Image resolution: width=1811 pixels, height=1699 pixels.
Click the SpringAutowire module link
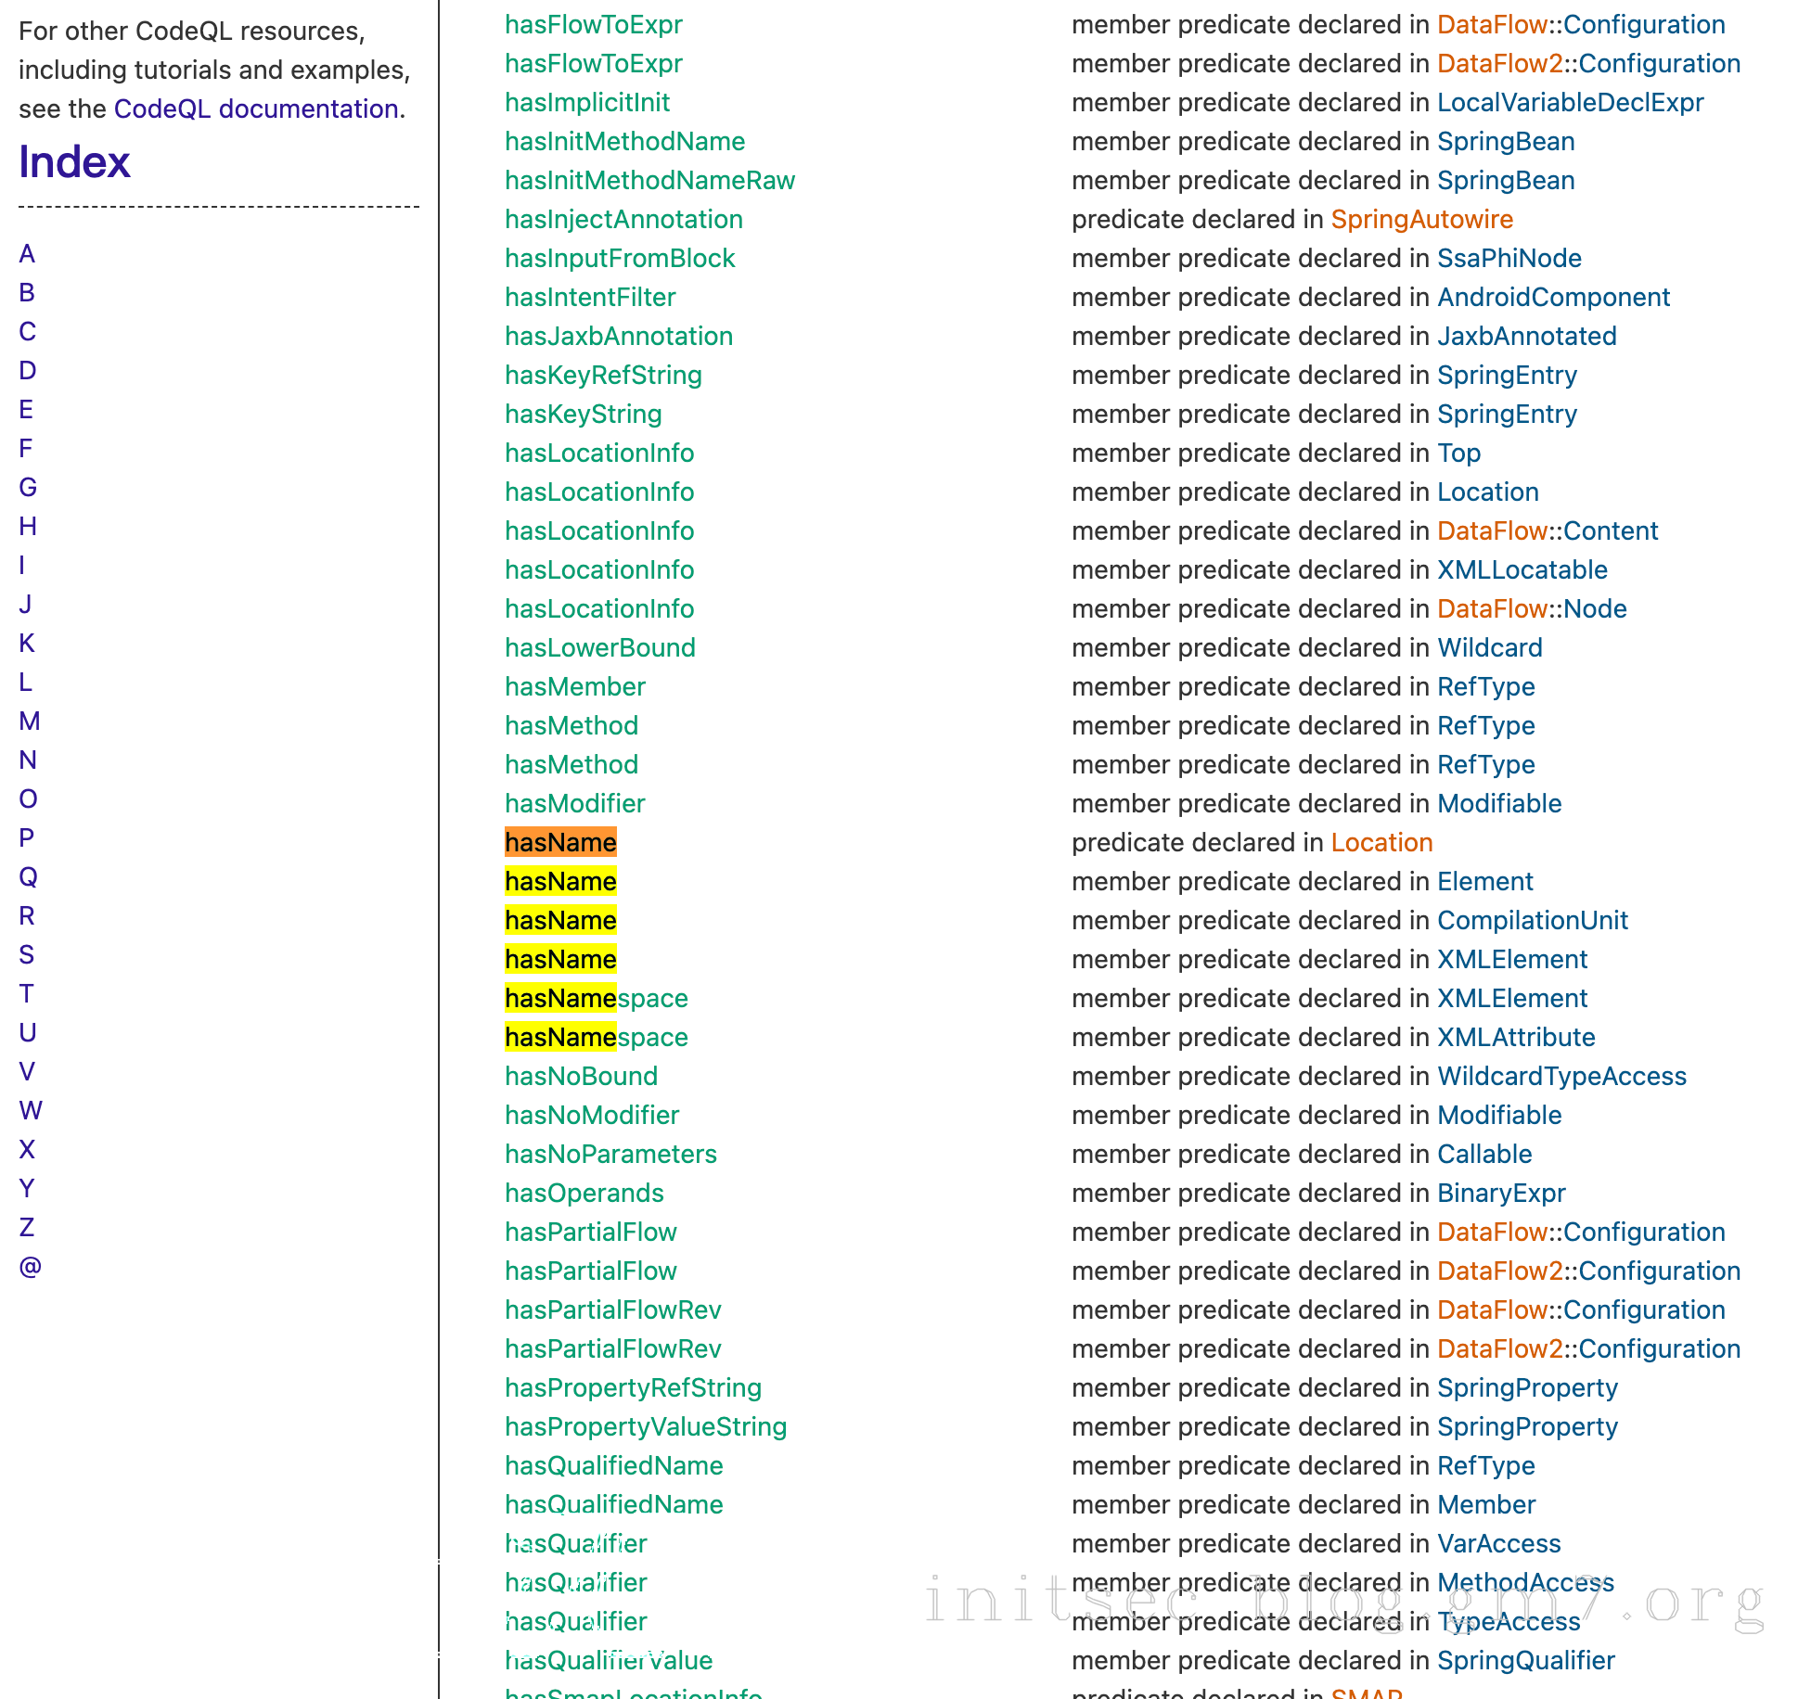coord(1421,219)
